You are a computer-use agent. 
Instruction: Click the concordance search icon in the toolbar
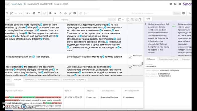tap(70, 13)
